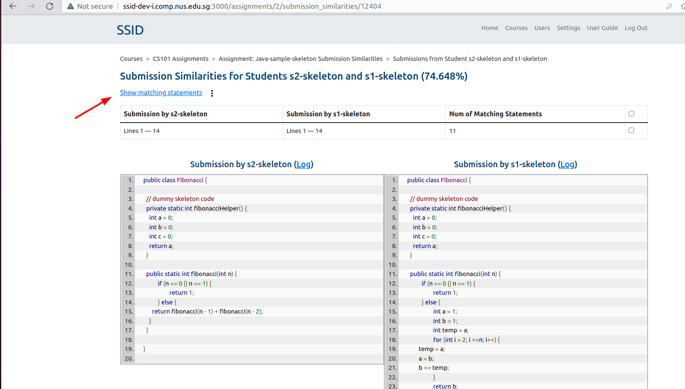The image size is (685, 389).
Task: Bookmark the page using the star icon
Action: tap(682, 6)
